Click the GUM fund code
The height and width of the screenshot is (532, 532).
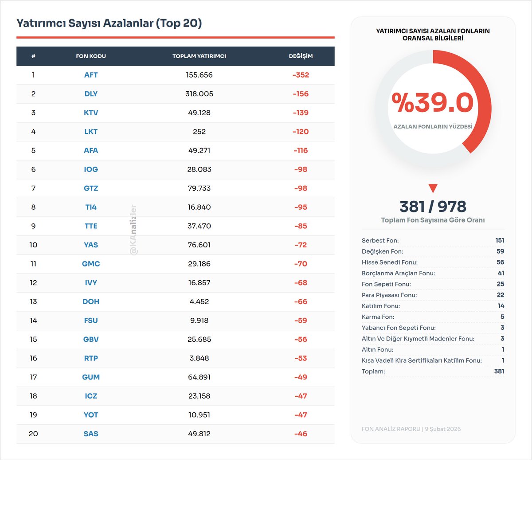pos(91,377)
